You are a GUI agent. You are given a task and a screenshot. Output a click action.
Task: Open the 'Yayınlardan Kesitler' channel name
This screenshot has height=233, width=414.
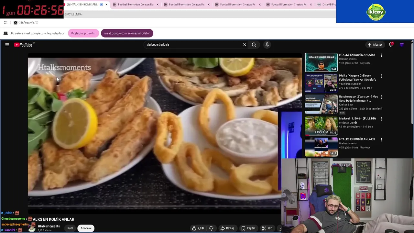point(350,84)
